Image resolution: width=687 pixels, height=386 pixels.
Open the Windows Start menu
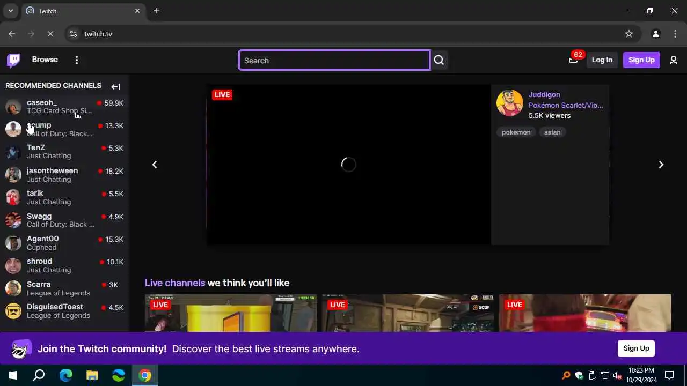(13, 375)
